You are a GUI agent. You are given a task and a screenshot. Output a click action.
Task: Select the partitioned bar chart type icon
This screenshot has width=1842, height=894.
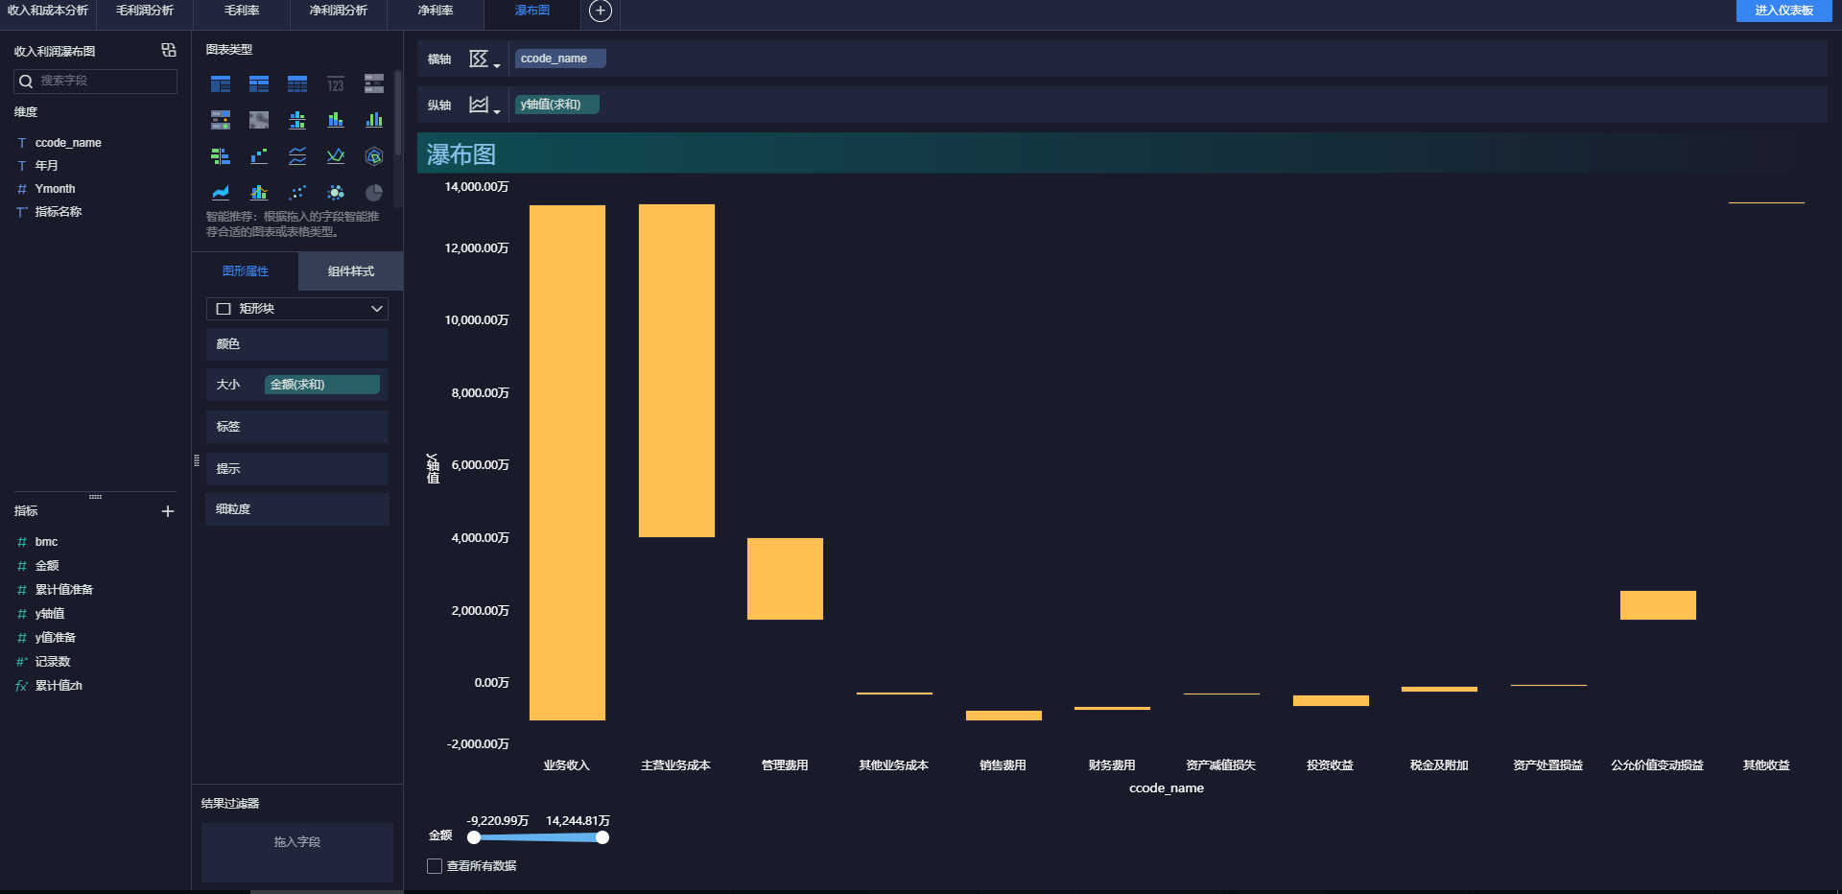297,120
